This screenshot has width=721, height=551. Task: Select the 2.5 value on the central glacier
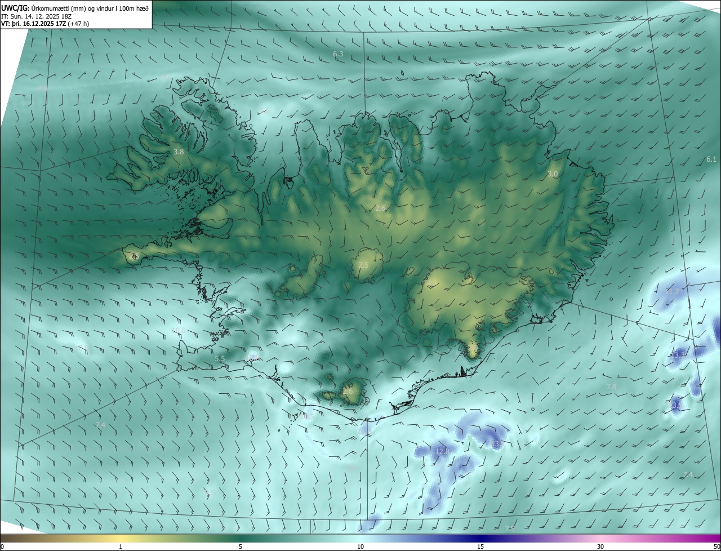(x=363, y=265)
